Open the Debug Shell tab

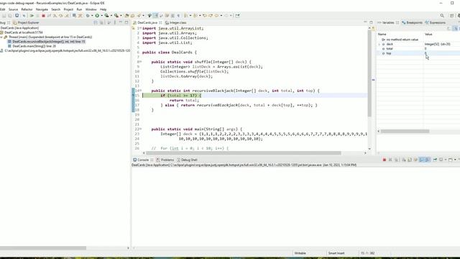coord(187,160)
